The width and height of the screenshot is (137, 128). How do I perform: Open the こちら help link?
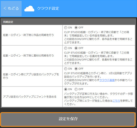coord(116,101)
